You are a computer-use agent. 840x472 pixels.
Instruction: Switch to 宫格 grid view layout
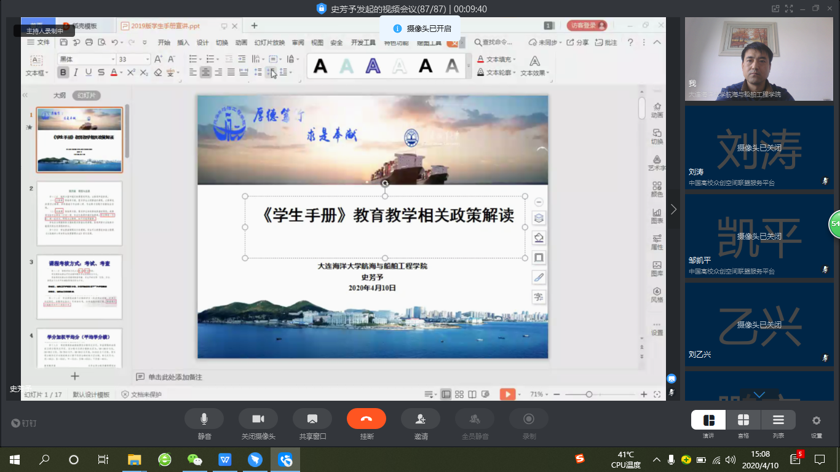coord(743,420)
